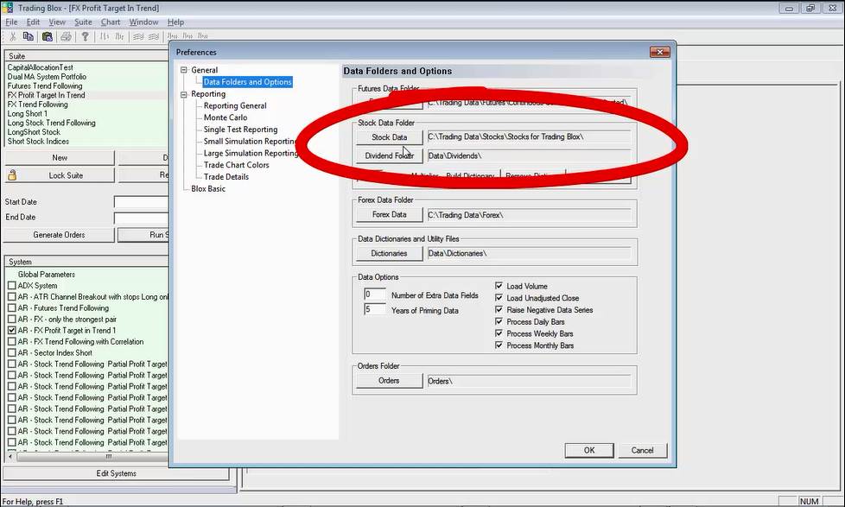The image size is (845, 507).
Task: Click the Print toolbar icon
Action: (66, 36)
